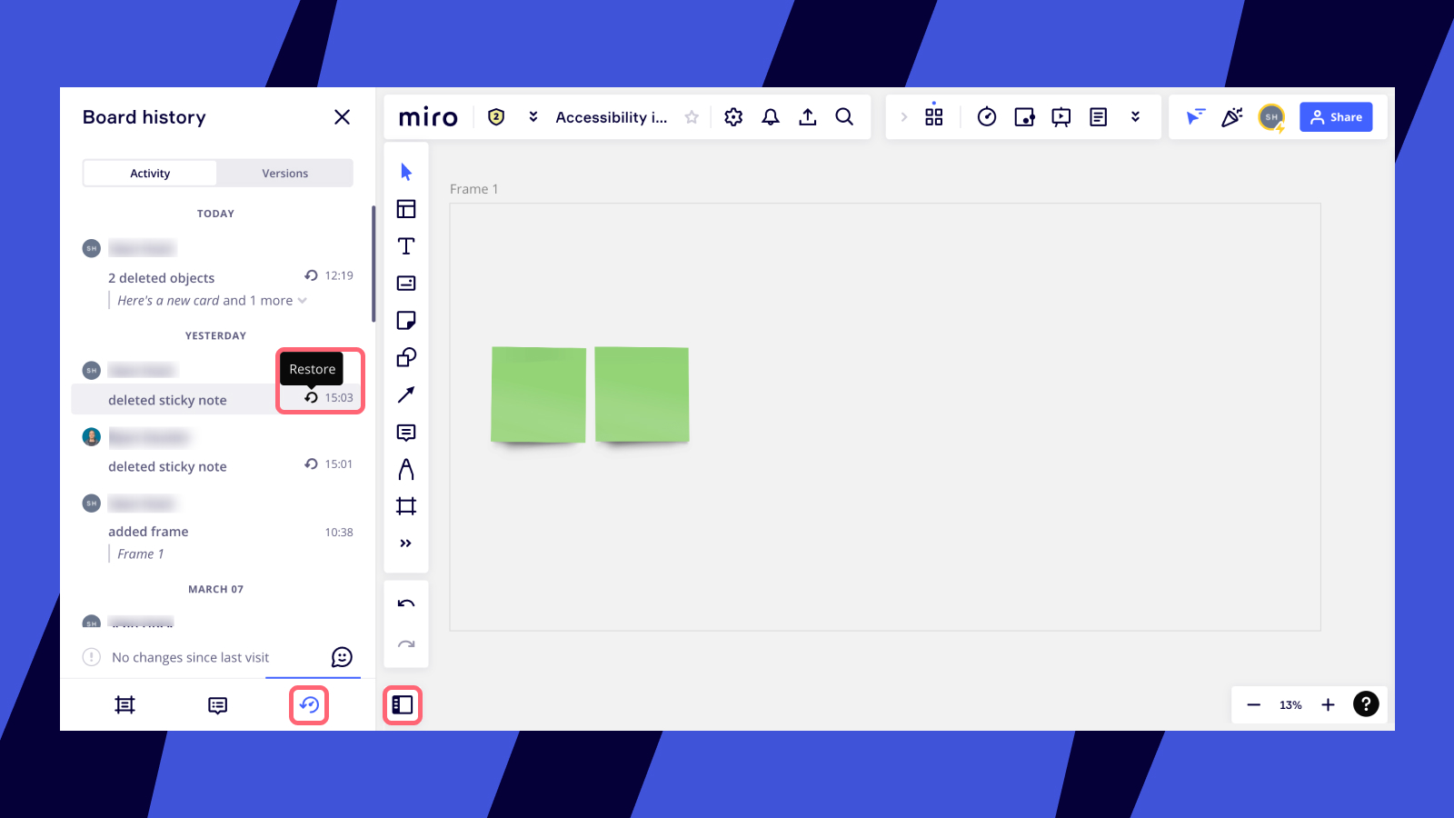Expand more tools double chevron in toolbar
1454x818 pixels.
point(406,544)
